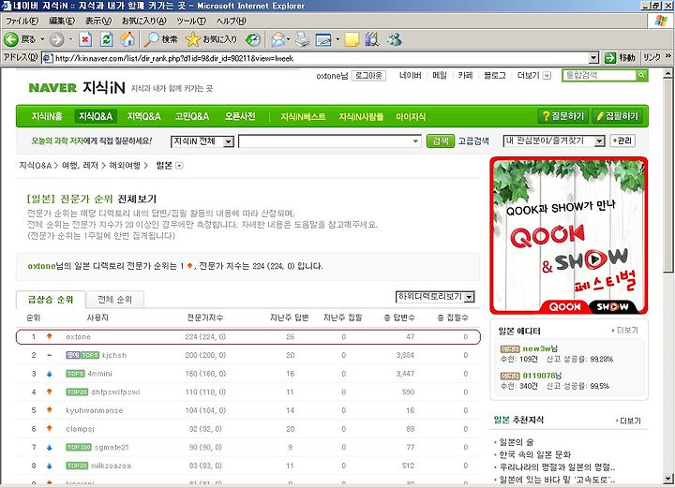
Task: Click the 더보기 link in 일본 추천지식 panel
Action: [628, 421]
